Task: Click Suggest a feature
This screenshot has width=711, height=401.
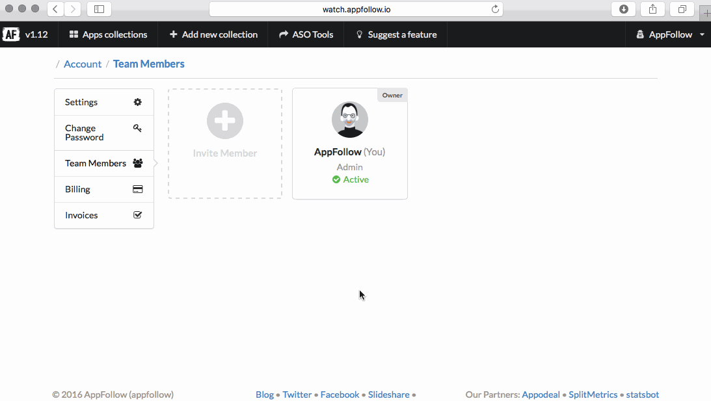Action: (396, 34)
